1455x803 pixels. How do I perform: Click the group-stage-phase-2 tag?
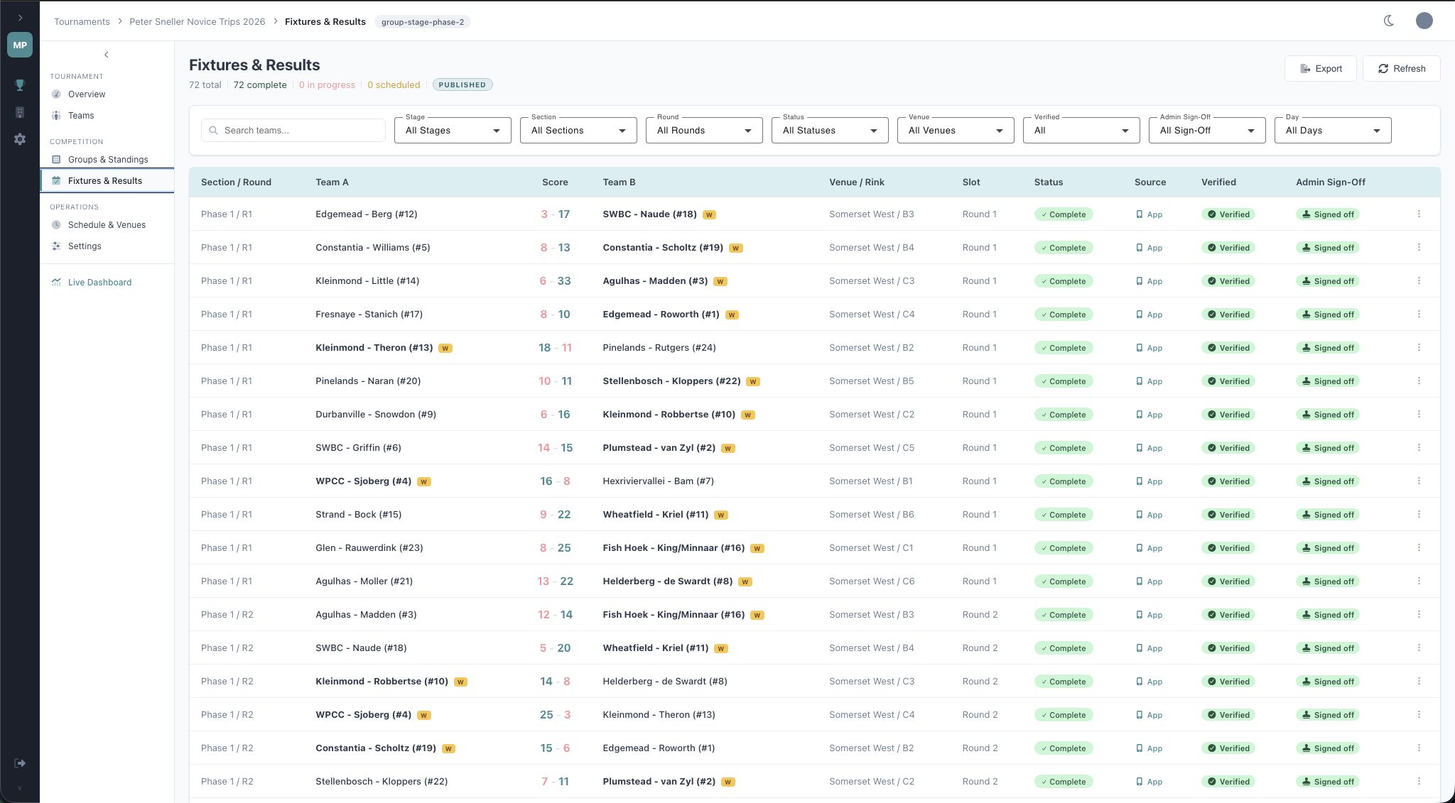point(423,22)
